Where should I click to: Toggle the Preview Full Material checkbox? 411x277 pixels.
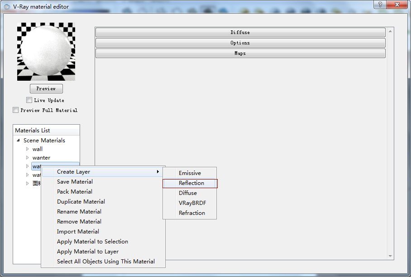tap(16, 110)
